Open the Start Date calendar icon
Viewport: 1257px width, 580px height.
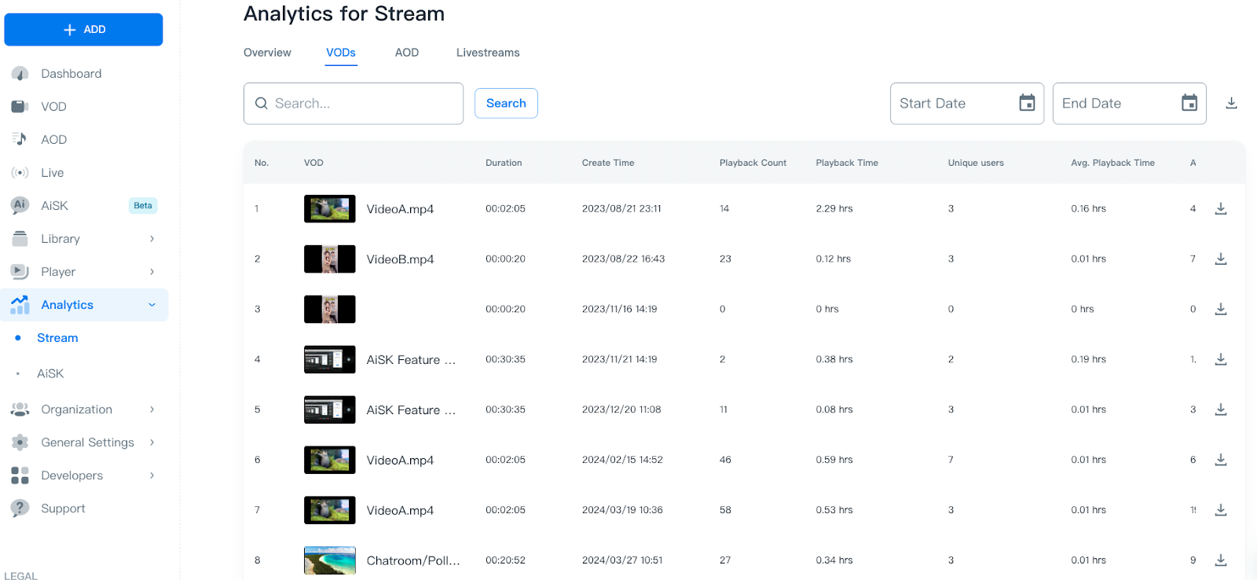[1027, 104]
